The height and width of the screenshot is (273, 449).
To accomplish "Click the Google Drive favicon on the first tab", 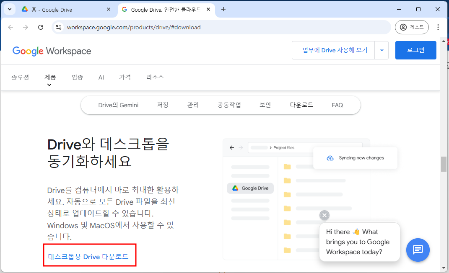I will (x=24, y=9).
